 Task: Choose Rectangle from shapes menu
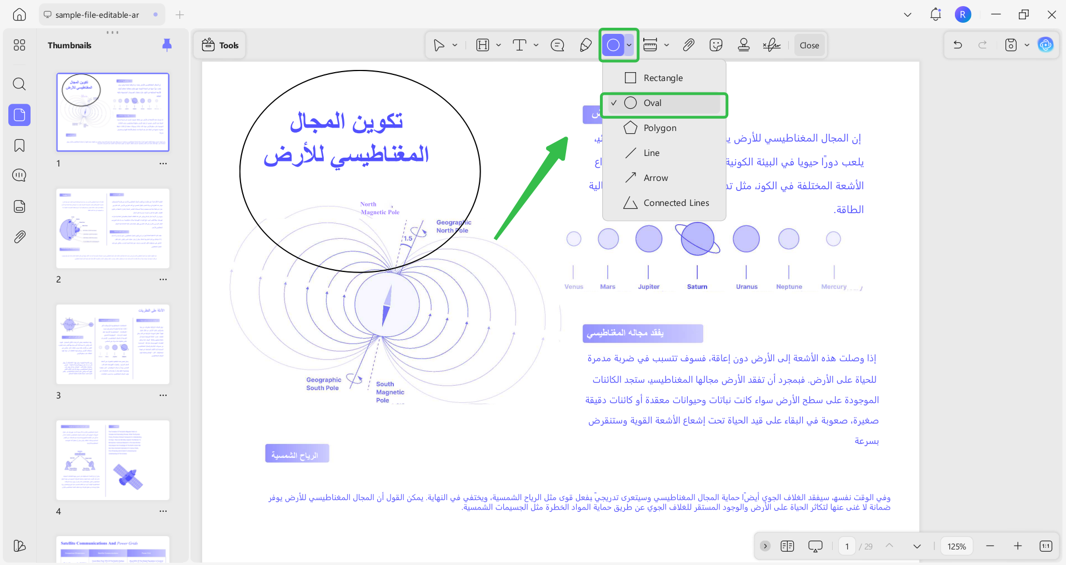664,78
